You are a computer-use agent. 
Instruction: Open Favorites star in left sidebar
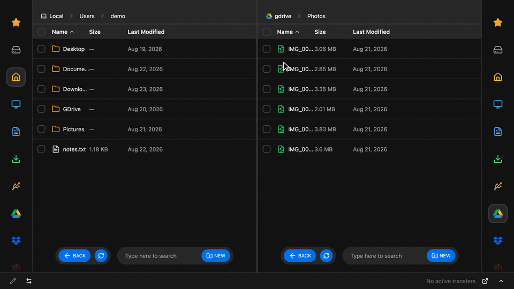click(16, 22)
